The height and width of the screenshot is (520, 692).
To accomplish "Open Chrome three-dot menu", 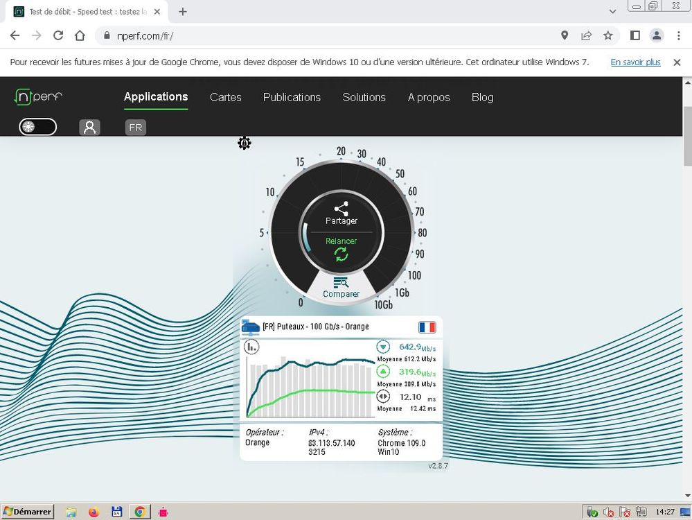I will click(677, 35).
